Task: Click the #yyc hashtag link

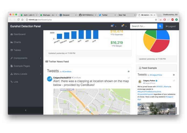Action: 139,99
